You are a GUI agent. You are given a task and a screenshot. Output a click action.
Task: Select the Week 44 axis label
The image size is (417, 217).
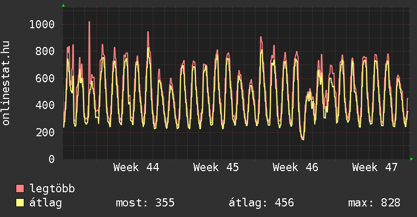point(136,168)
